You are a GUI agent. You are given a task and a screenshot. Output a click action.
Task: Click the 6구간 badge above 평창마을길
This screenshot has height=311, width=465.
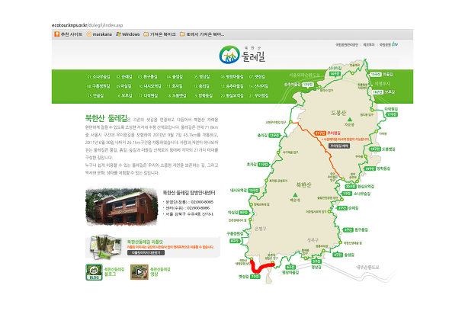point(290,268)
